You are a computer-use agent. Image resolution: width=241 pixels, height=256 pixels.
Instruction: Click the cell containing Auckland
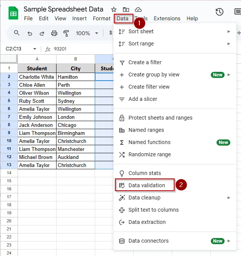(76, 157)
